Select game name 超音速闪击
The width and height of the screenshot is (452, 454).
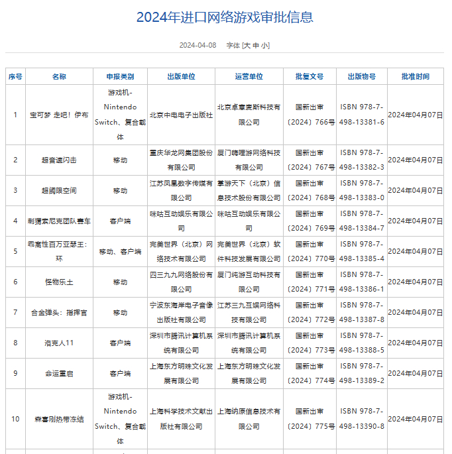59,160
